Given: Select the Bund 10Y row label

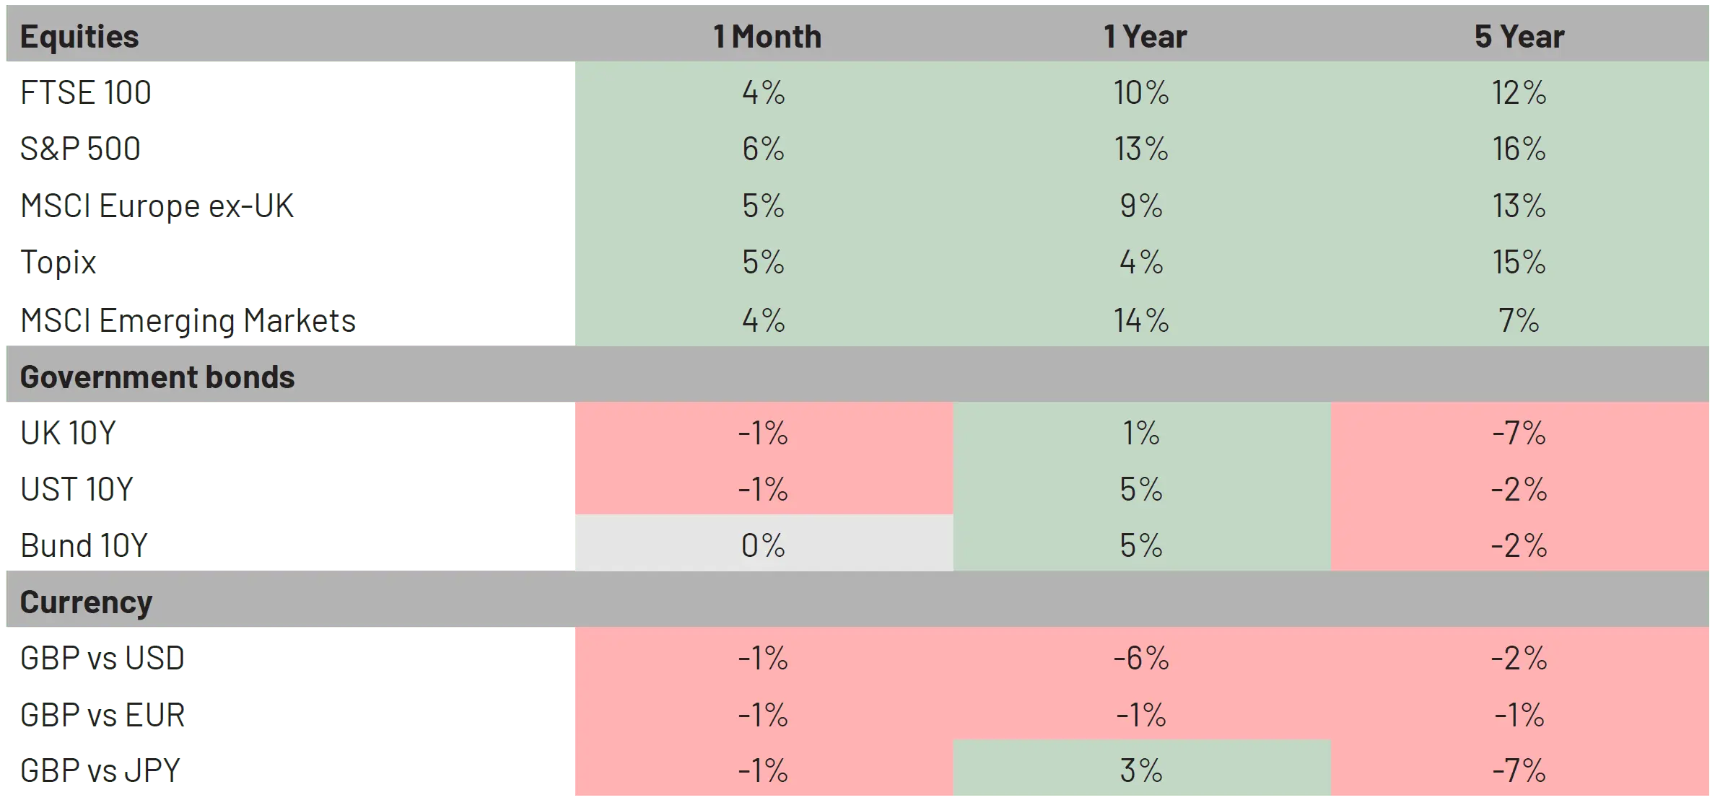Looking at the screenshot, I should [84, 545].
